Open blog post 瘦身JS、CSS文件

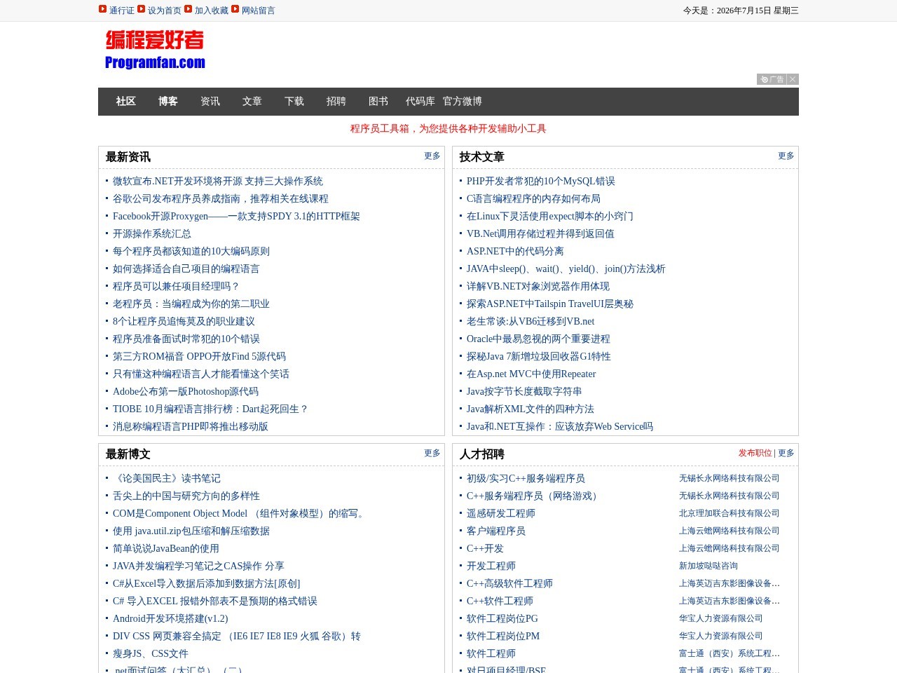pos(151,653)
